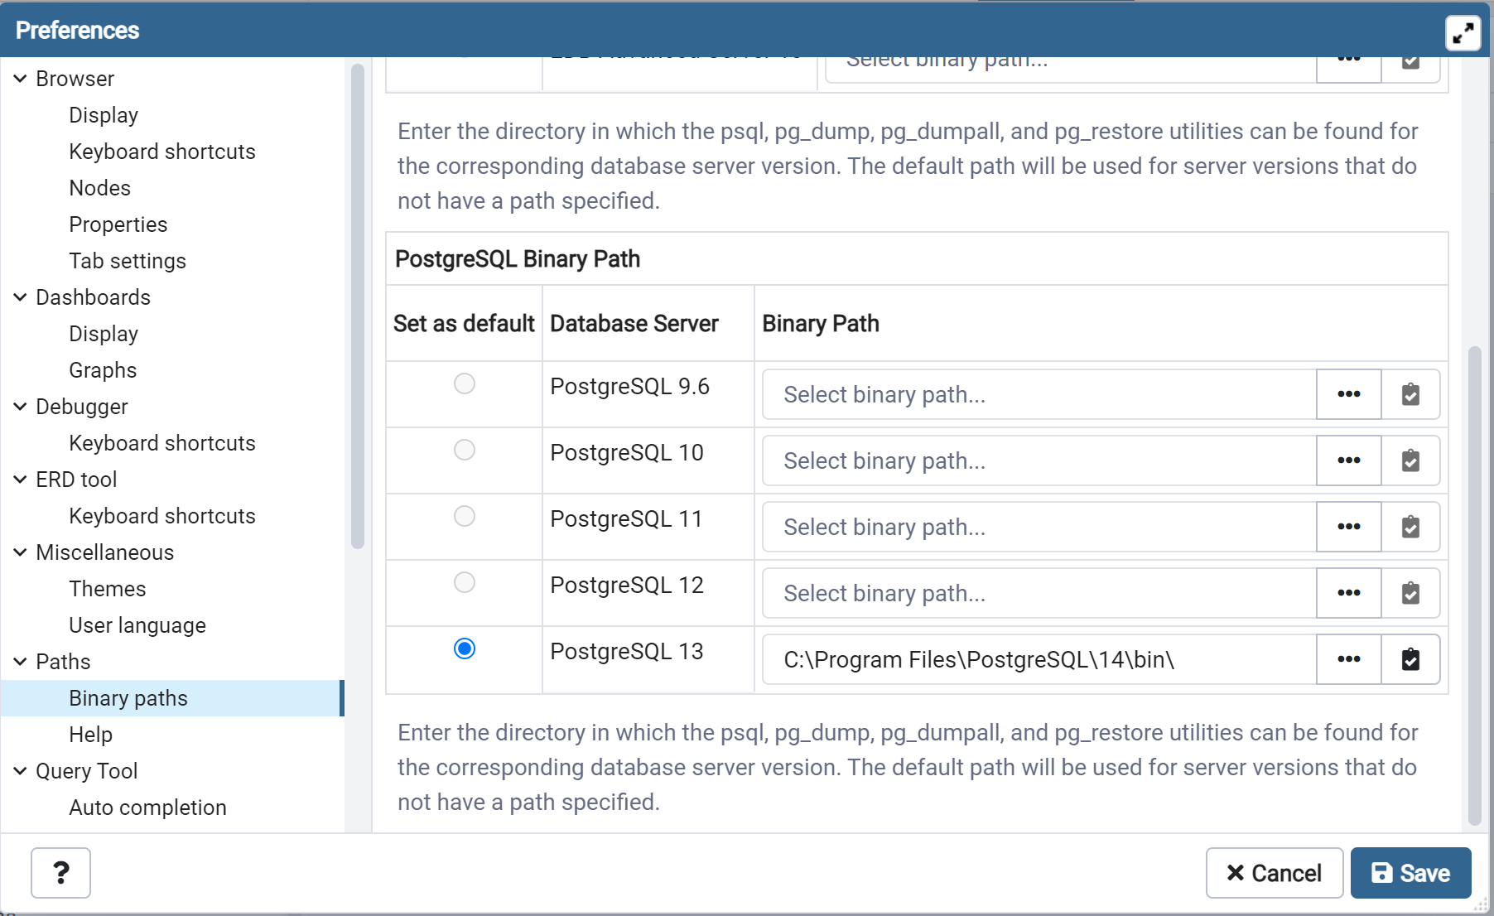
Task: Select the PostgreSQL 13 default radio button
Action: [465, 648]
